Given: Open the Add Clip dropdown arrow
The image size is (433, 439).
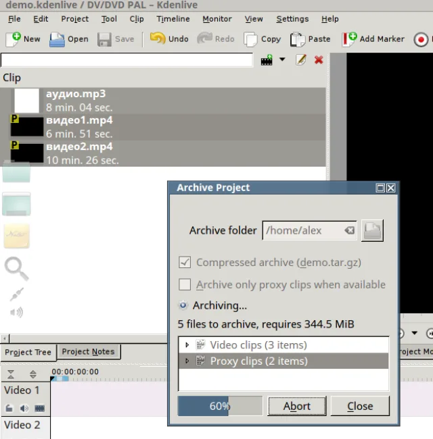Looking at the screenshot, I should (282, 59).
